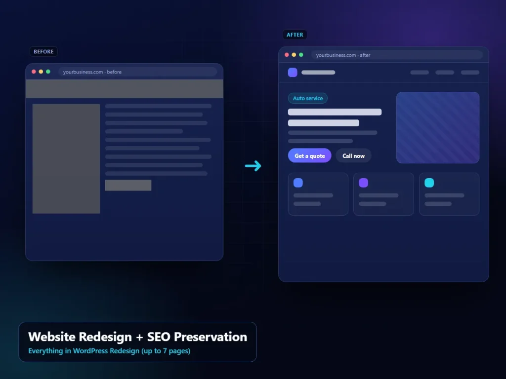Click the yourbusiness.com - after address bar
The width and height of the screenshot is (506, 379).
tap(397, 55)
